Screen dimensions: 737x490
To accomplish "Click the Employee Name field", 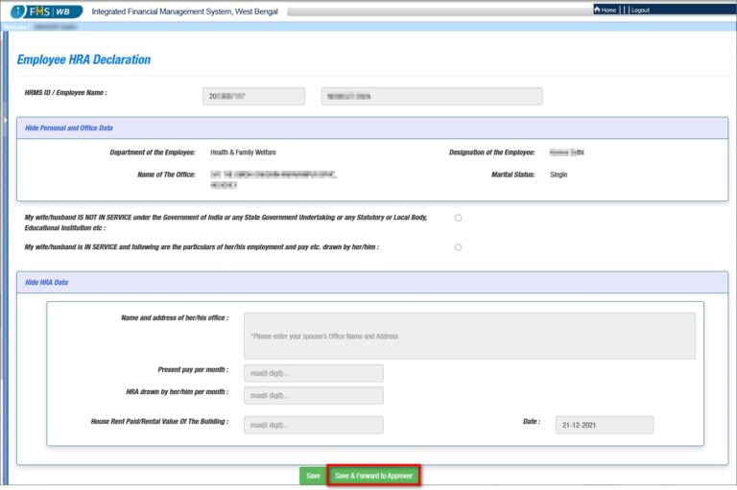I will (432, 96).
